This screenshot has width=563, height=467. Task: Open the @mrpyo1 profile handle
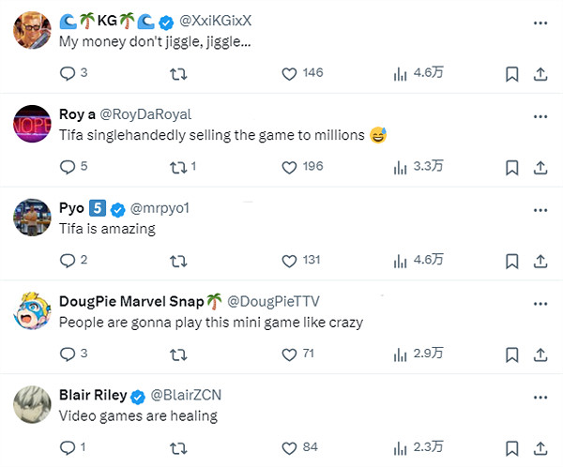(x=161, y=208)
